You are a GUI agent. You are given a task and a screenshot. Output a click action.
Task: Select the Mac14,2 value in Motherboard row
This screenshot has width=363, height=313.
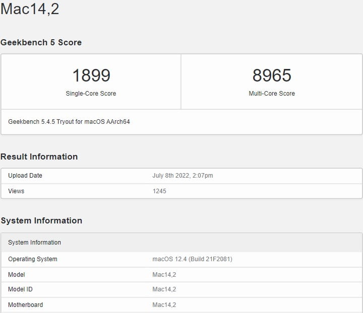(x=164, y=305)
